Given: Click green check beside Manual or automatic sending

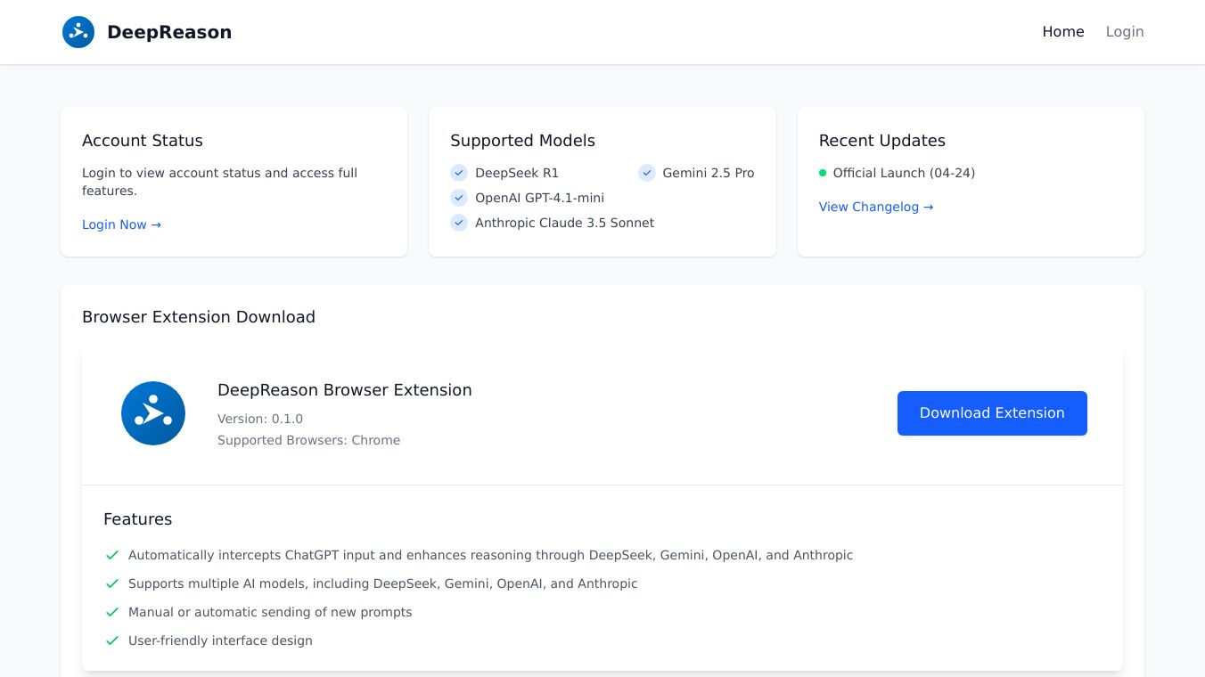Looking at the screenshot, I should (112, 612).
